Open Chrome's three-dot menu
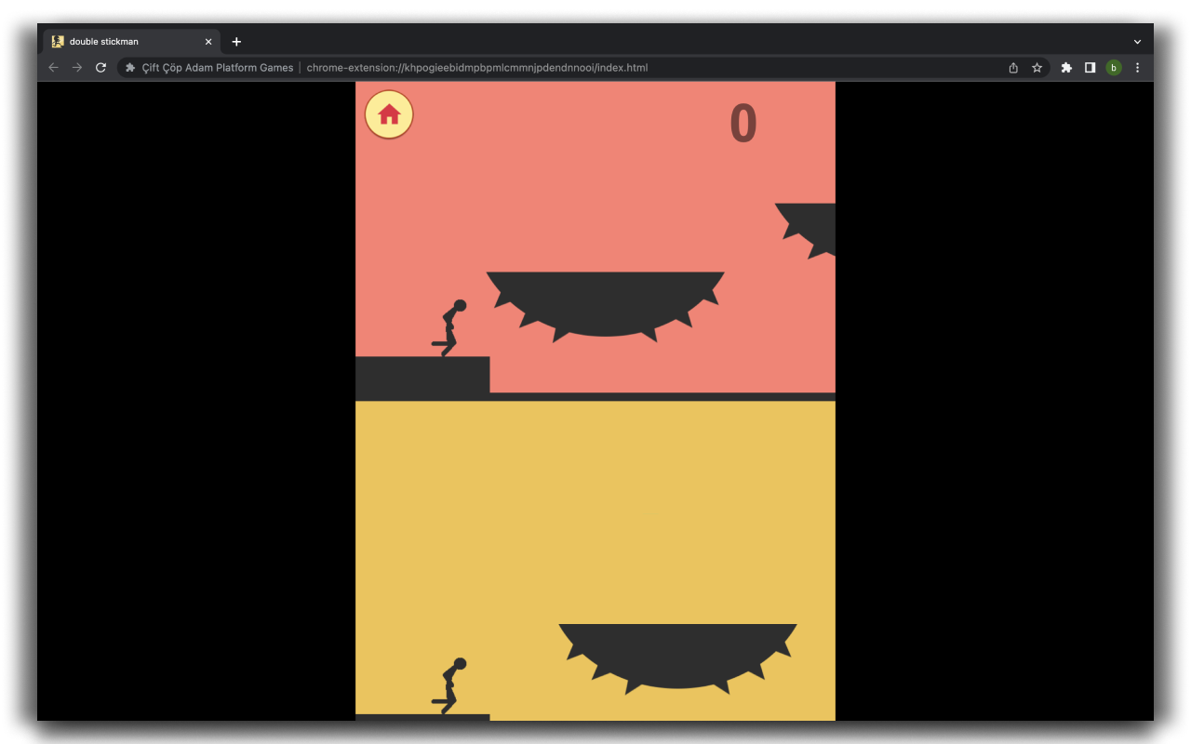1191x744 pixels. [x=1137, y=68]
